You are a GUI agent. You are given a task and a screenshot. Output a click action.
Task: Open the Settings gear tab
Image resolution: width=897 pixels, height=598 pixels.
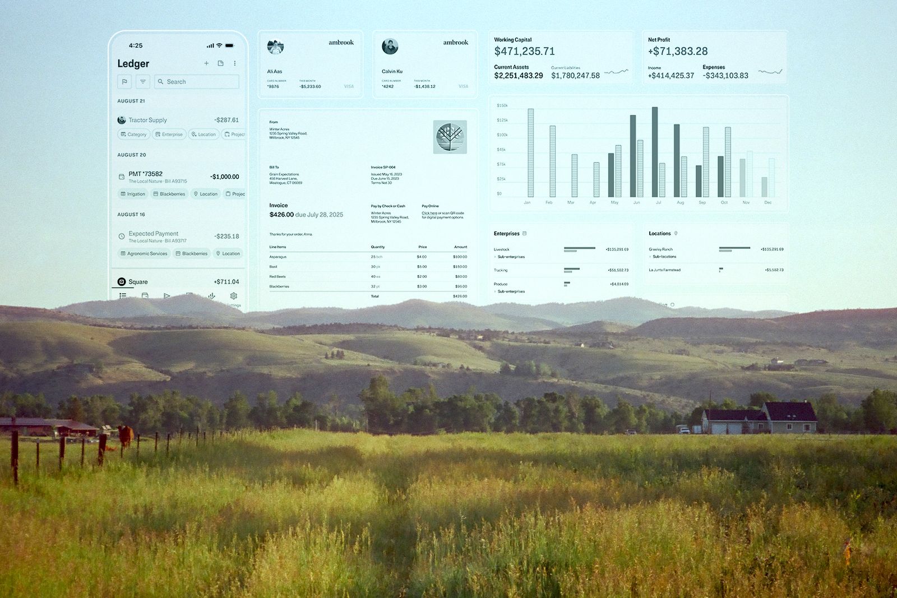234,296
